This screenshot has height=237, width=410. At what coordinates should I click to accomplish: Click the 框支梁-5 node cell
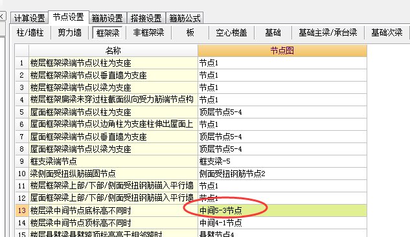coord(282,161)
